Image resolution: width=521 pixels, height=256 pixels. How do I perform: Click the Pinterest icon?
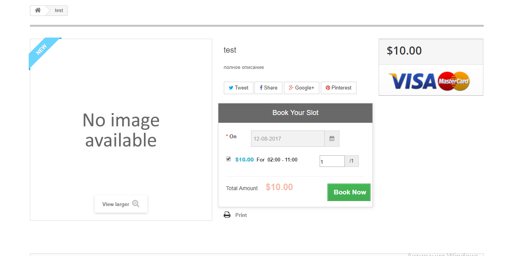pyautogui.click(x=328, y=88)
